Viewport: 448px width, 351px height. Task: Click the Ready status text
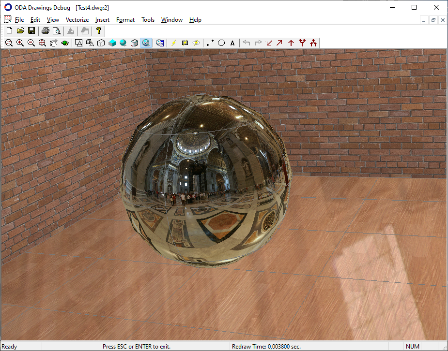(9, 347)
